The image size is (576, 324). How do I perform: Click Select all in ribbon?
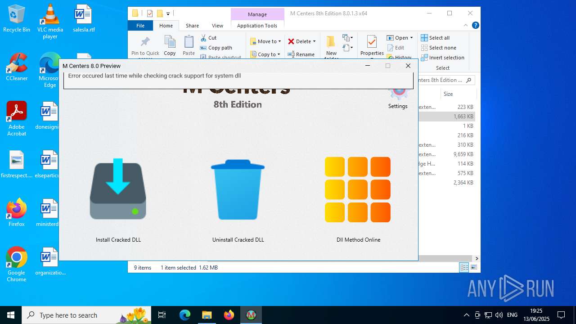click(435, 38)
